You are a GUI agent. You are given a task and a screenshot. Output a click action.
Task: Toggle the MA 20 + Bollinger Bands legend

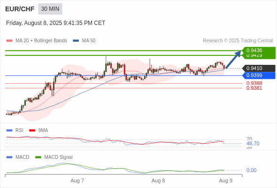click(x=37, y=41)
